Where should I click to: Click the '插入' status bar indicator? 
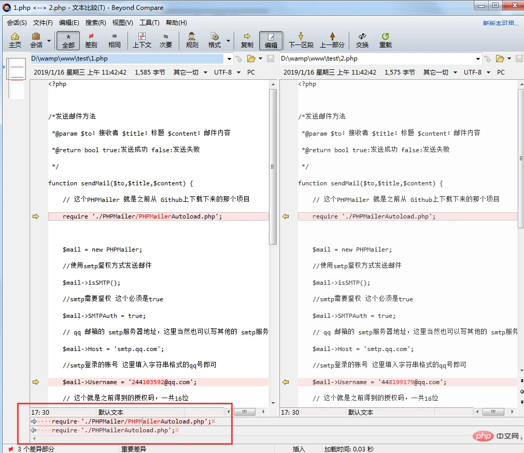pyautogui.click(x=299, y=449)
